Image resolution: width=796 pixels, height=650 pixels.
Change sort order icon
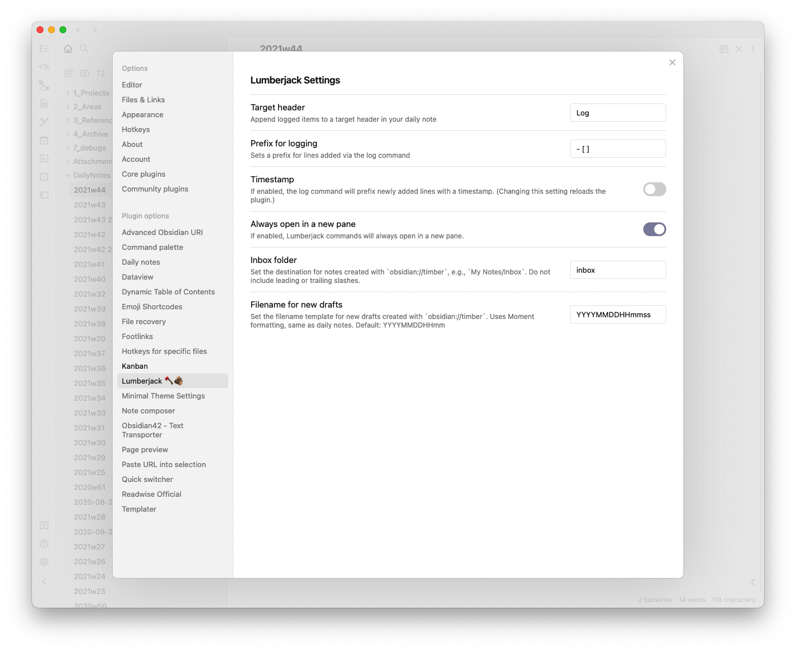tap(101, 73)
